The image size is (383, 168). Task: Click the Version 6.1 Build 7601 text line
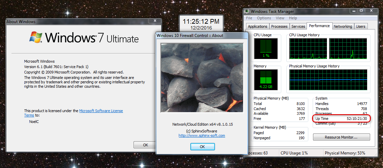point(56,67)
